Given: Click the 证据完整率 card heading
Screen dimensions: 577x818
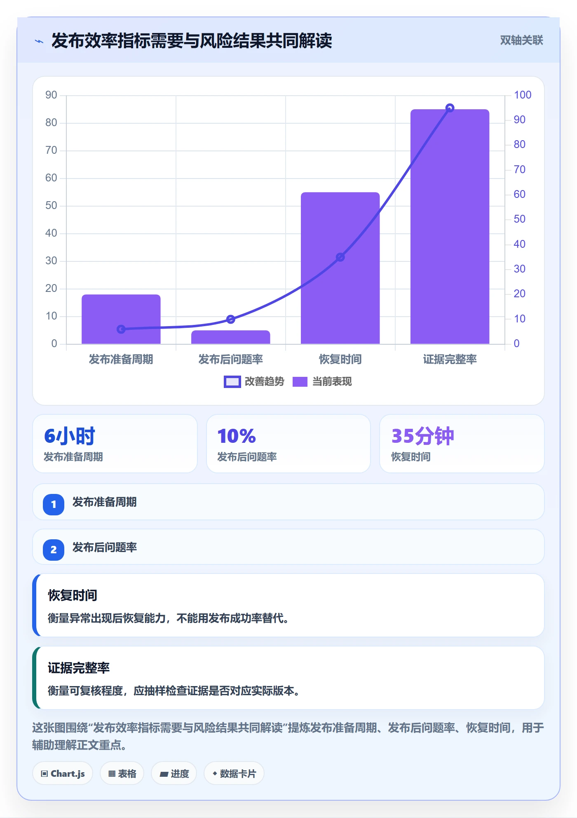Looking at the screenshot, I should tap(79, 668).
